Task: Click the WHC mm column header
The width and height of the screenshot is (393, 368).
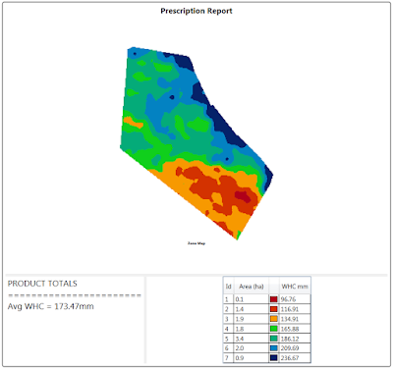Action: pos(295,287)
